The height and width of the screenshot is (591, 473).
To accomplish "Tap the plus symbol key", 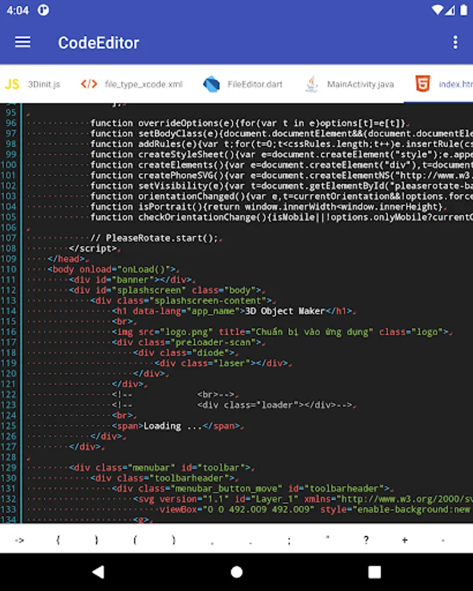I will (x=405, y=540).
